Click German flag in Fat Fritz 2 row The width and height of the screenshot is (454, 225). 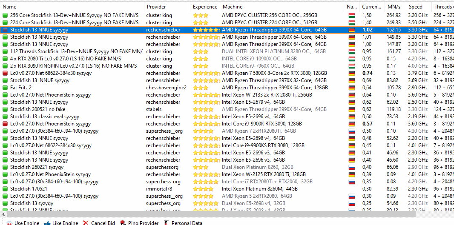(351, 88)
